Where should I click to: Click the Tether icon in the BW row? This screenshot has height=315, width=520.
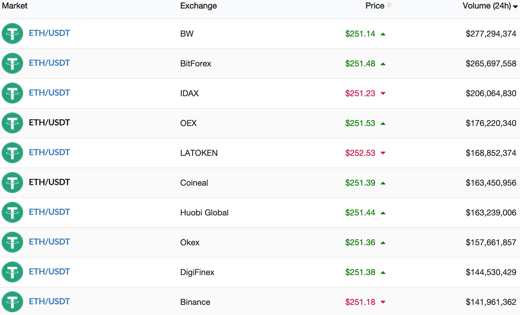pos(12,33)
